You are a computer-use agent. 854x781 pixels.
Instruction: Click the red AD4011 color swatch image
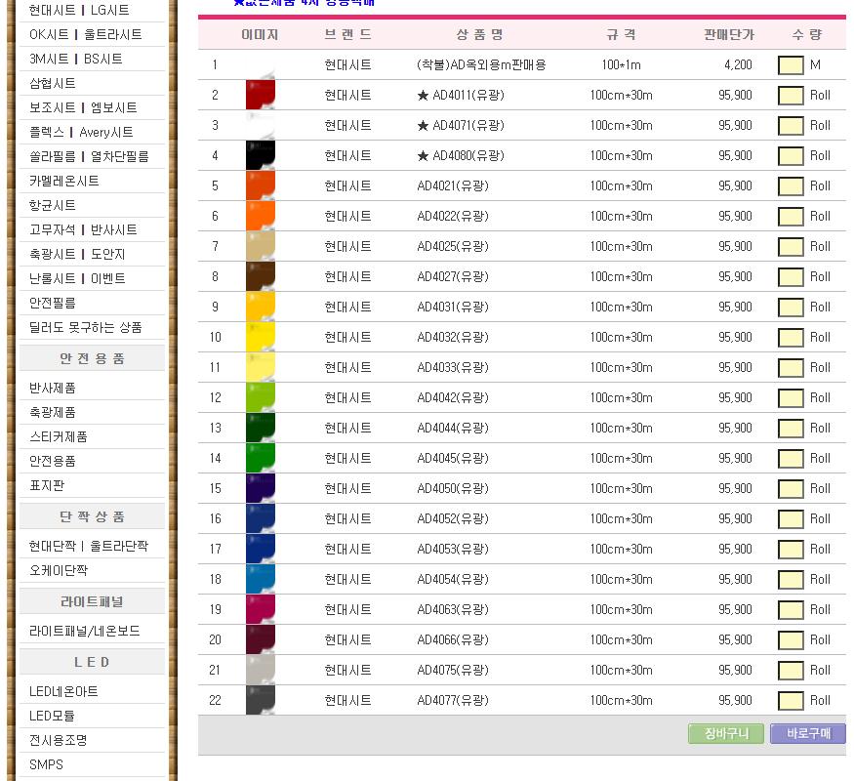click(261, 95)
